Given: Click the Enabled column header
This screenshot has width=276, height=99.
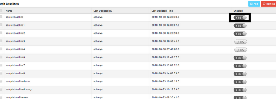Looking at the screenshot, I should 238,11.
